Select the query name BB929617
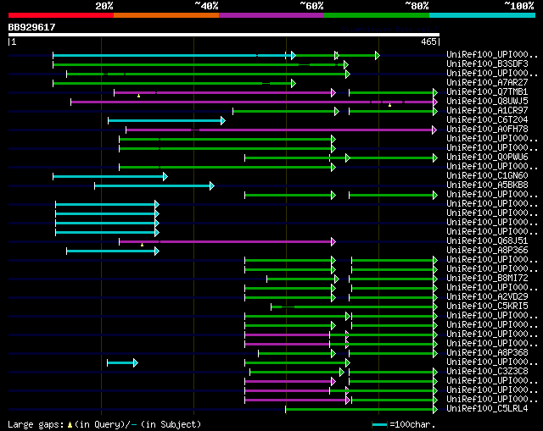 (x=32, y=27)
